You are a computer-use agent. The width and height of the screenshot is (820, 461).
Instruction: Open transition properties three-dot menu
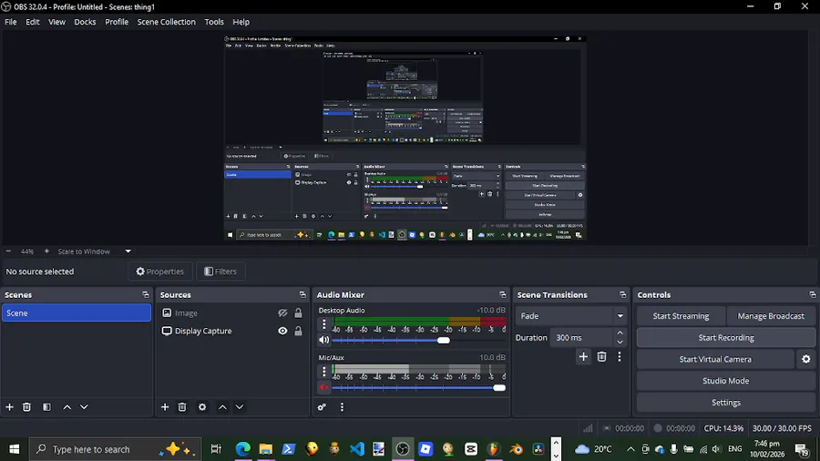point(620,356)
